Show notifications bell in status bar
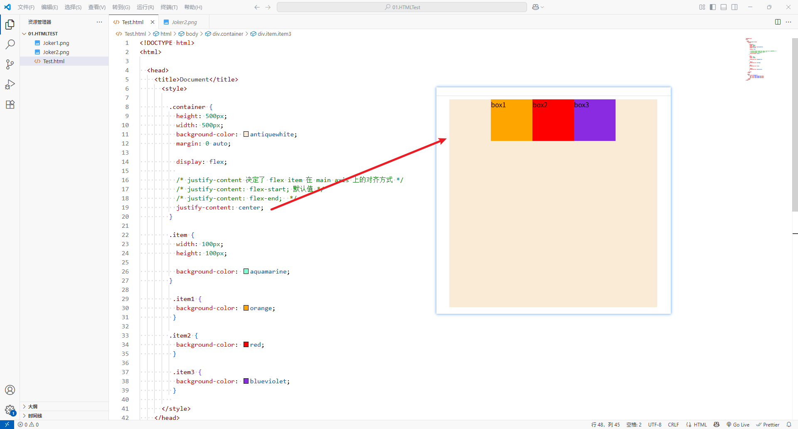The height and width of the screenshot is (429, 798). 789,424
